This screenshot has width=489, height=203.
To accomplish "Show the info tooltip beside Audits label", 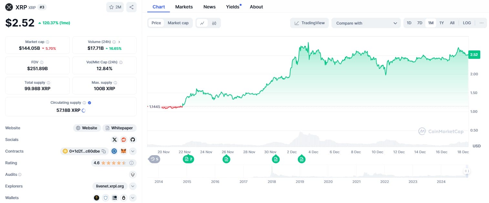I will pyautogui.click(x=20, y=175).
